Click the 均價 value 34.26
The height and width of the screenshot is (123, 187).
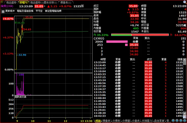(x=134, y=22)
